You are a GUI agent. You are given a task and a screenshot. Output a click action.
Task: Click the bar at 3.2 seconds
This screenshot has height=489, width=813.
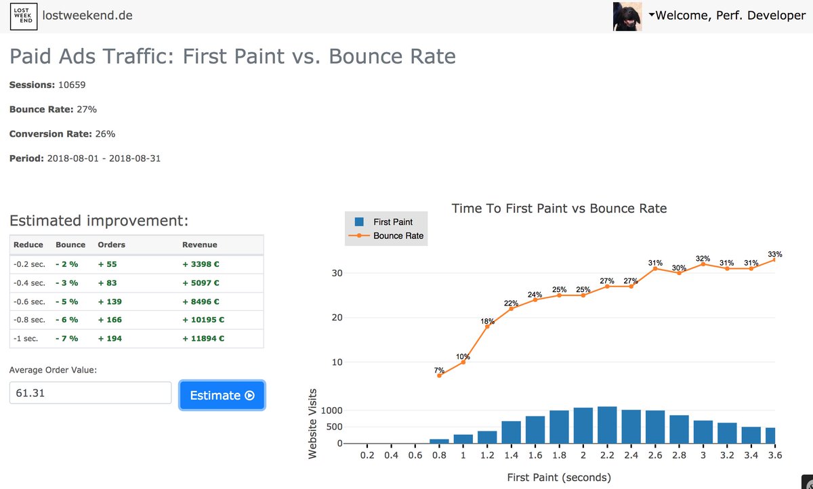click(727, 433)
